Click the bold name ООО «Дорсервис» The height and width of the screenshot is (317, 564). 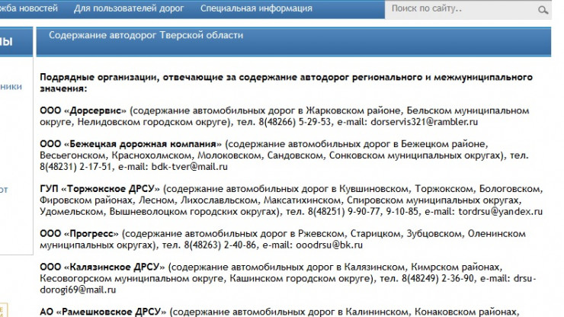point(83,110)
